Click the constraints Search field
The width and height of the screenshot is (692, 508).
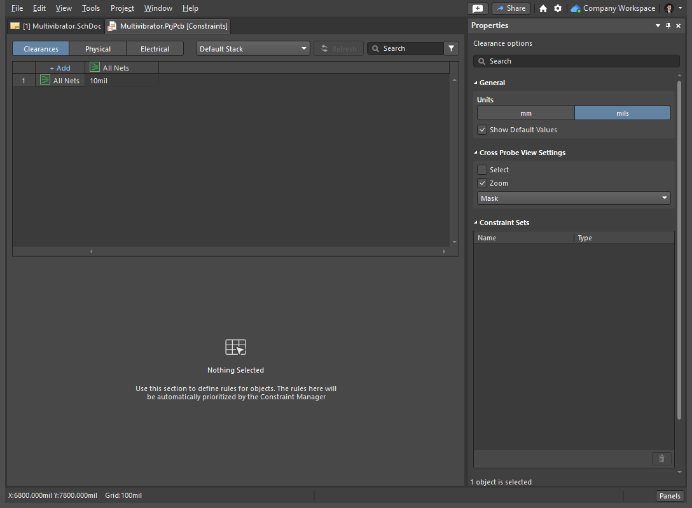click(406, 48)
